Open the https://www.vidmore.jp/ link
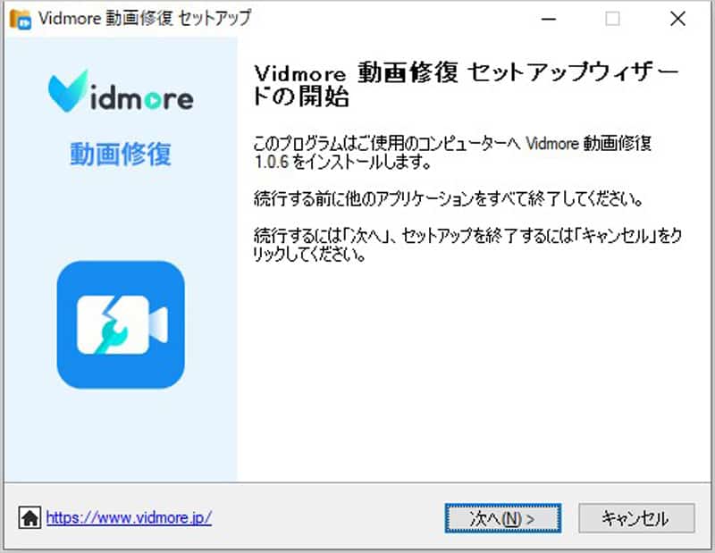 (125, 518)
